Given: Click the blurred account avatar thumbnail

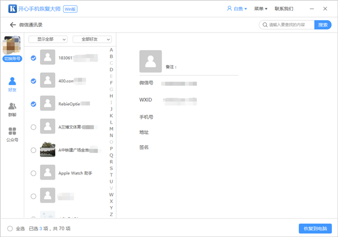Looking at the screenshot, I should click(12, 45).
